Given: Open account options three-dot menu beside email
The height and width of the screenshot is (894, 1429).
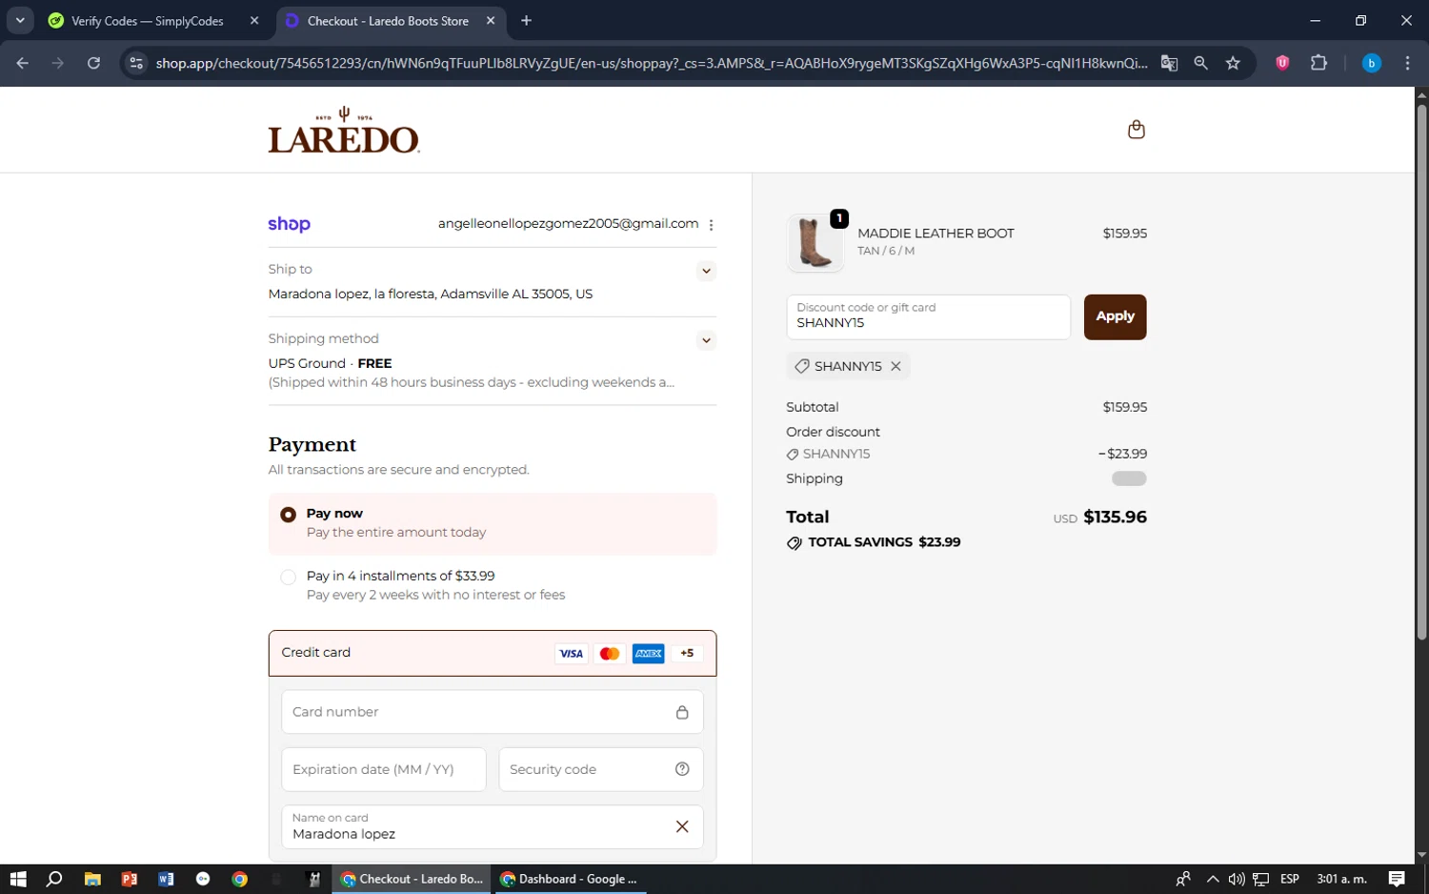Looking at the screenshot, I should pos(711,225).
